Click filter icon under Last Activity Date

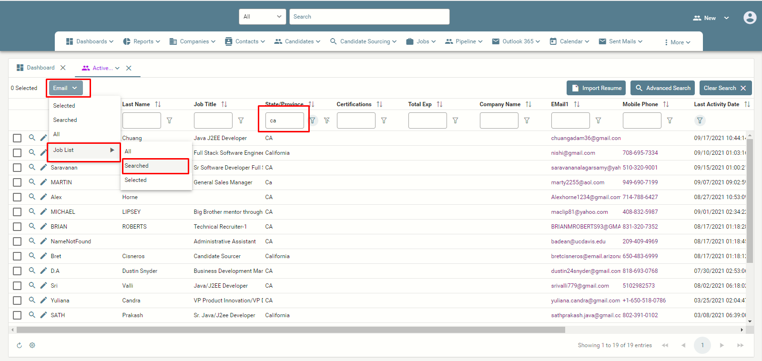[700, 120]
